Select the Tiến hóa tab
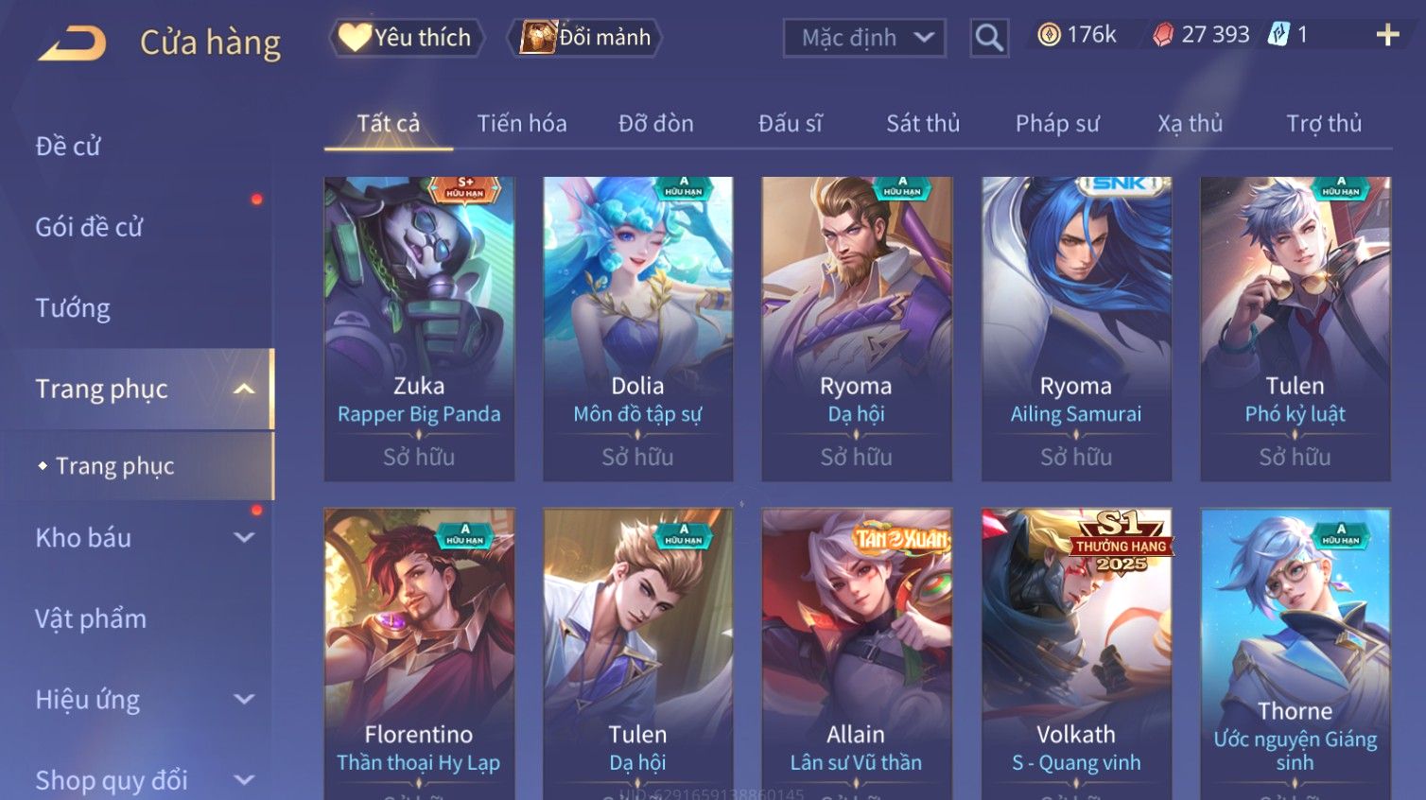The height and width of the screenshot is (800, 1426). point(522,123)
